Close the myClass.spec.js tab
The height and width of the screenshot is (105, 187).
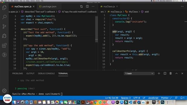(x=34, y=6)
